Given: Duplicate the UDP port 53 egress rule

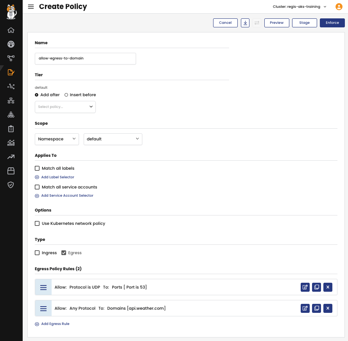Looking at the screenshot, I should coord(316,287).
